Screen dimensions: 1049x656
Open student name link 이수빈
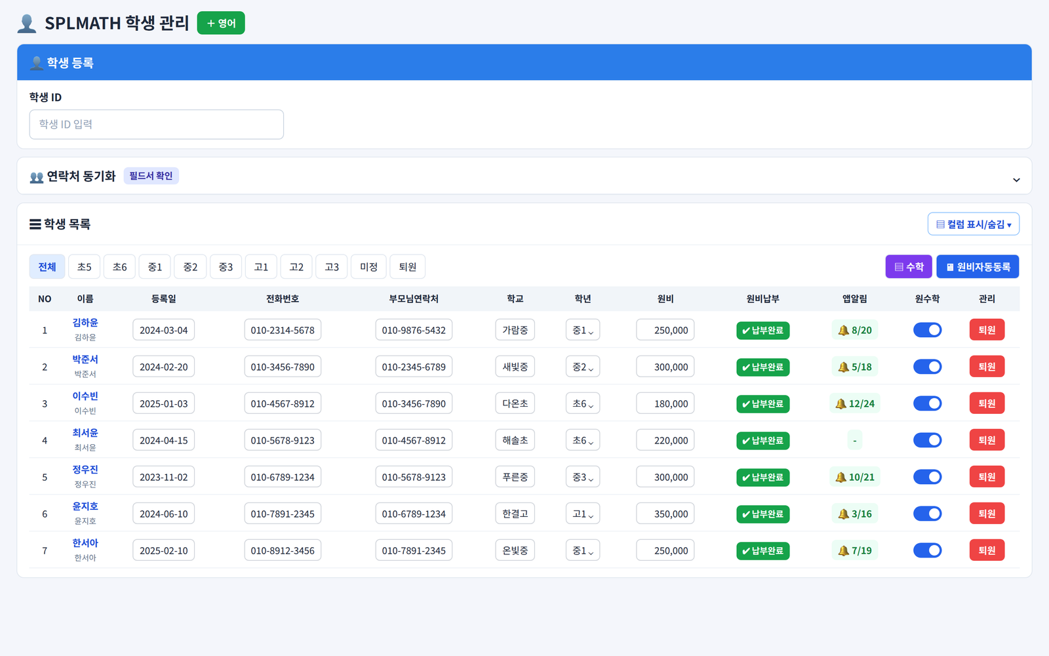pyautogui.click(x=85, y=396)
